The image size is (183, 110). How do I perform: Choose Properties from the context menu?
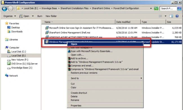click(105, 106)
